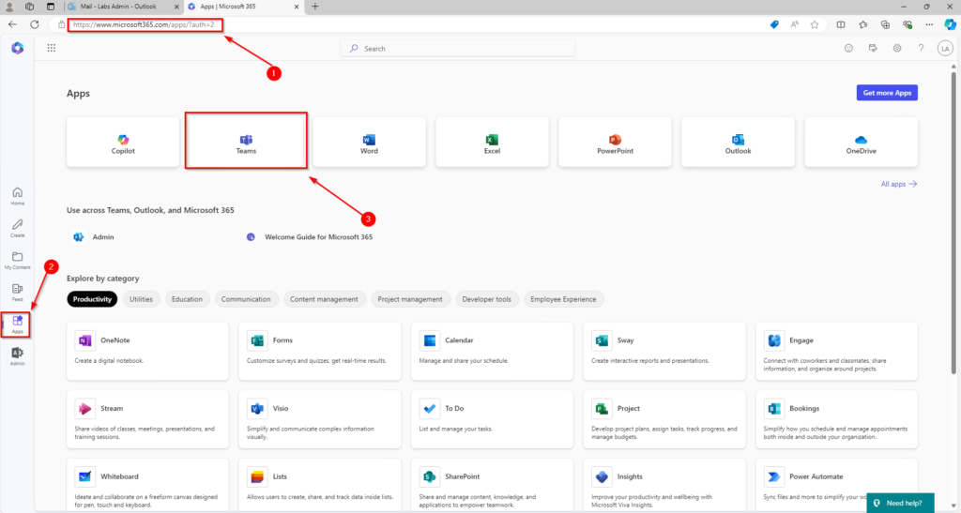Open the Forms app card
Screen dimensions: 961x513
[x=320, y=352]
